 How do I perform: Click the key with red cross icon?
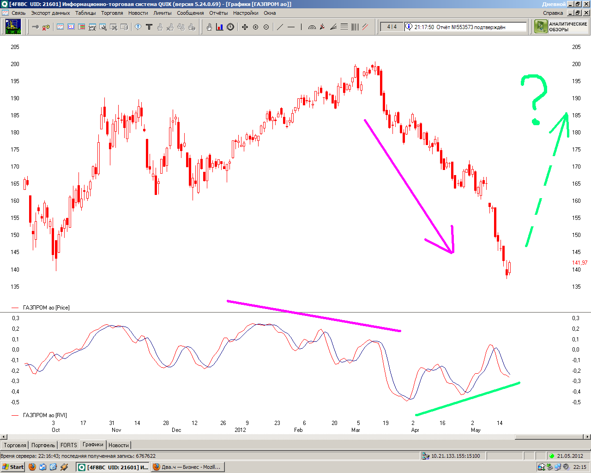coord(46,27)
